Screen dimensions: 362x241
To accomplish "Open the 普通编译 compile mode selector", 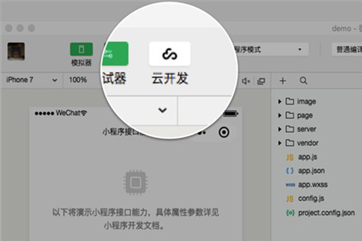I will (348, 50).
